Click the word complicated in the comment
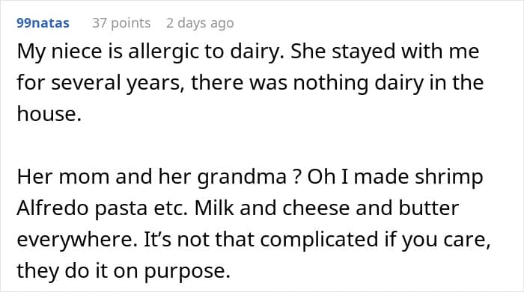This screenshot has height=292, width=524. (x=319, y=240)
